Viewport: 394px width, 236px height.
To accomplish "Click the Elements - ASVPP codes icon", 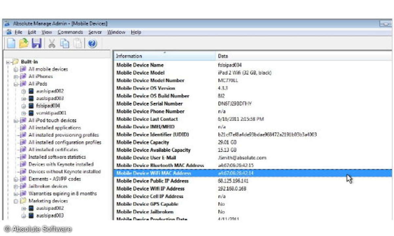I will pyautogui.click(x=23, y=179).
